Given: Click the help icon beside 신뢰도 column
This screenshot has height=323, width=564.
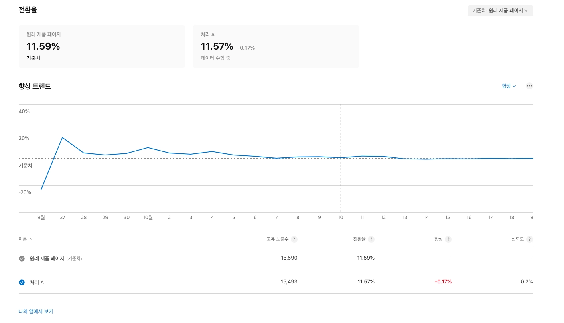Looking at the screenshot, I should tap(530, 239).
